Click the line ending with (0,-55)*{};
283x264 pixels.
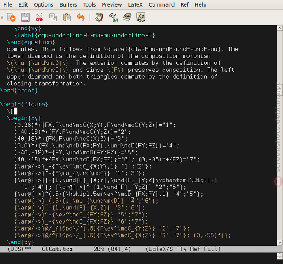(123, 235)
